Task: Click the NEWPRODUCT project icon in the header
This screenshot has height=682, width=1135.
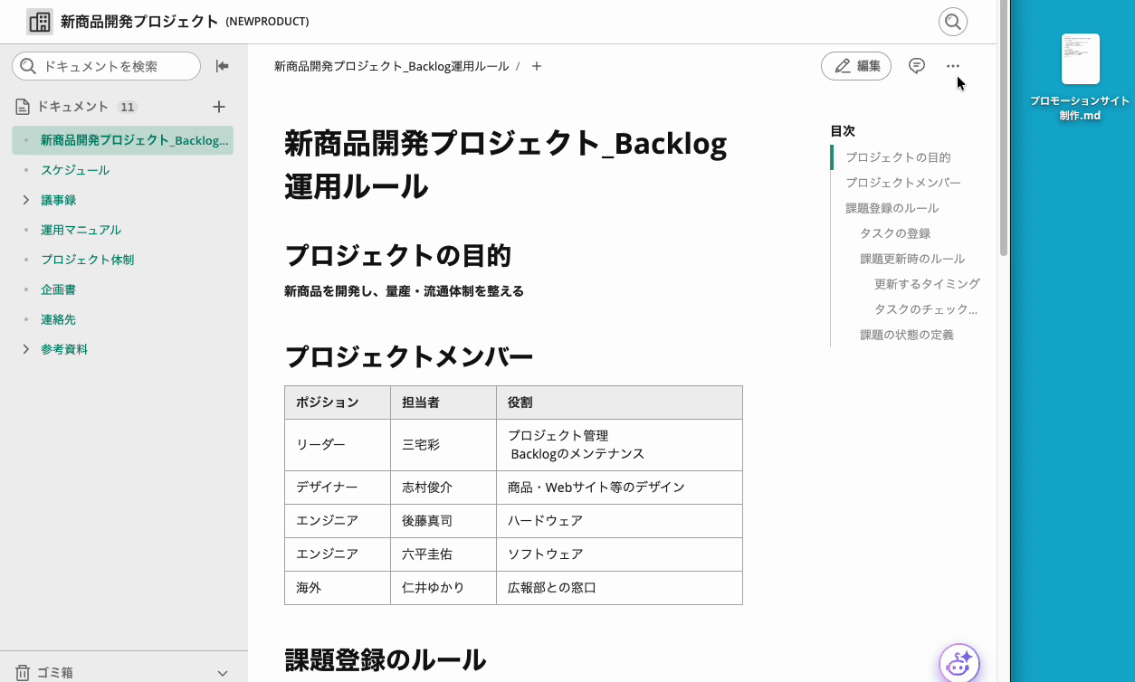Action: pos(38,20)
